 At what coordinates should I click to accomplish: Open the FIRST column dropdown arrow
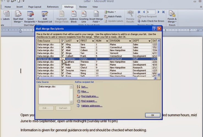pyautogui.click(x=93, y=41)
